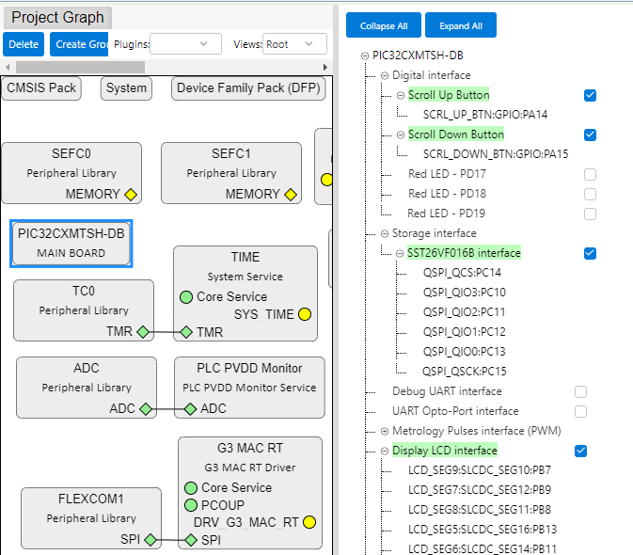Enable the Red LED - PD17 checkbox

590,174
